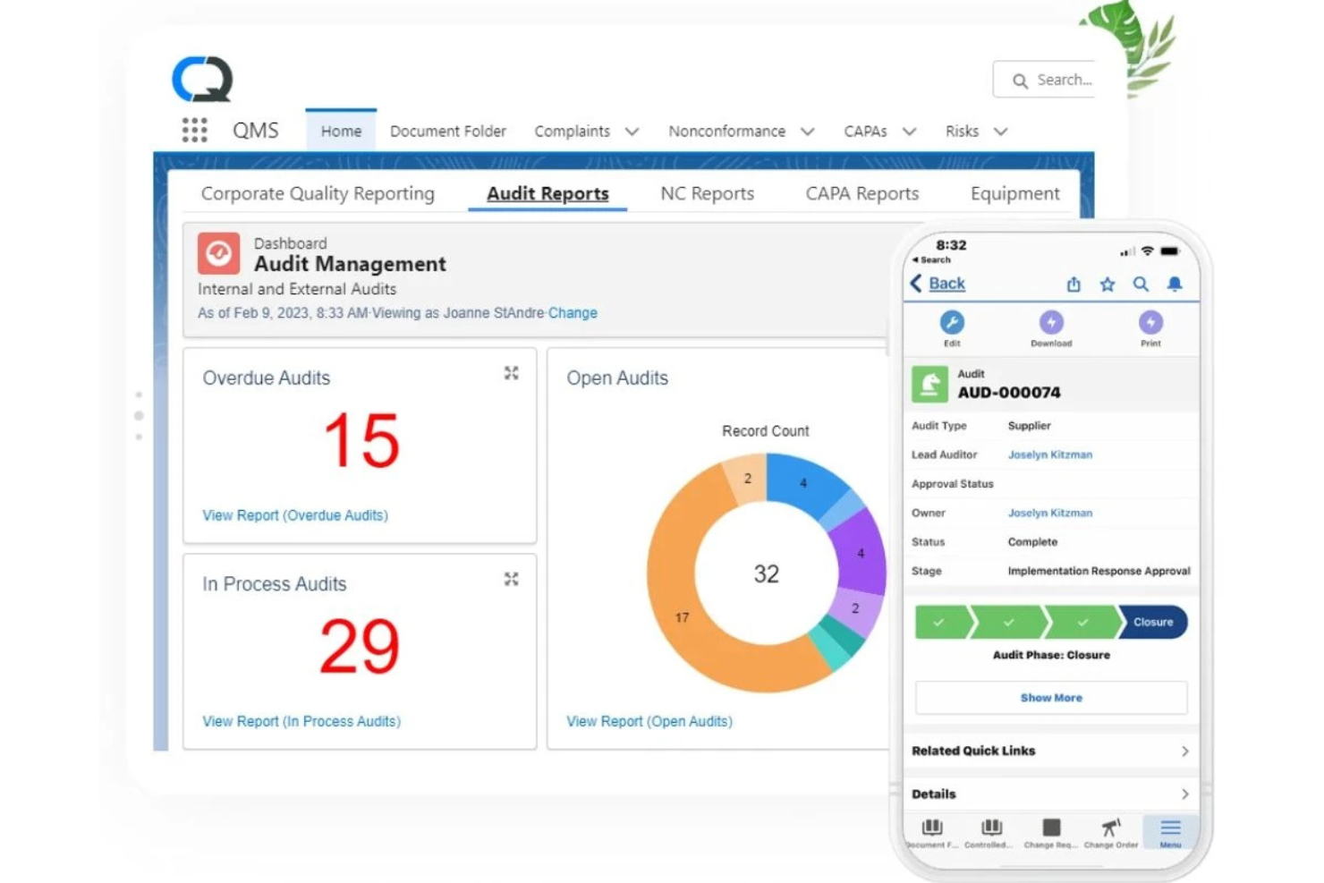Expand the Complaints dropdown menu
Screen dimensions: 1324x883
[x=632, y=131]
